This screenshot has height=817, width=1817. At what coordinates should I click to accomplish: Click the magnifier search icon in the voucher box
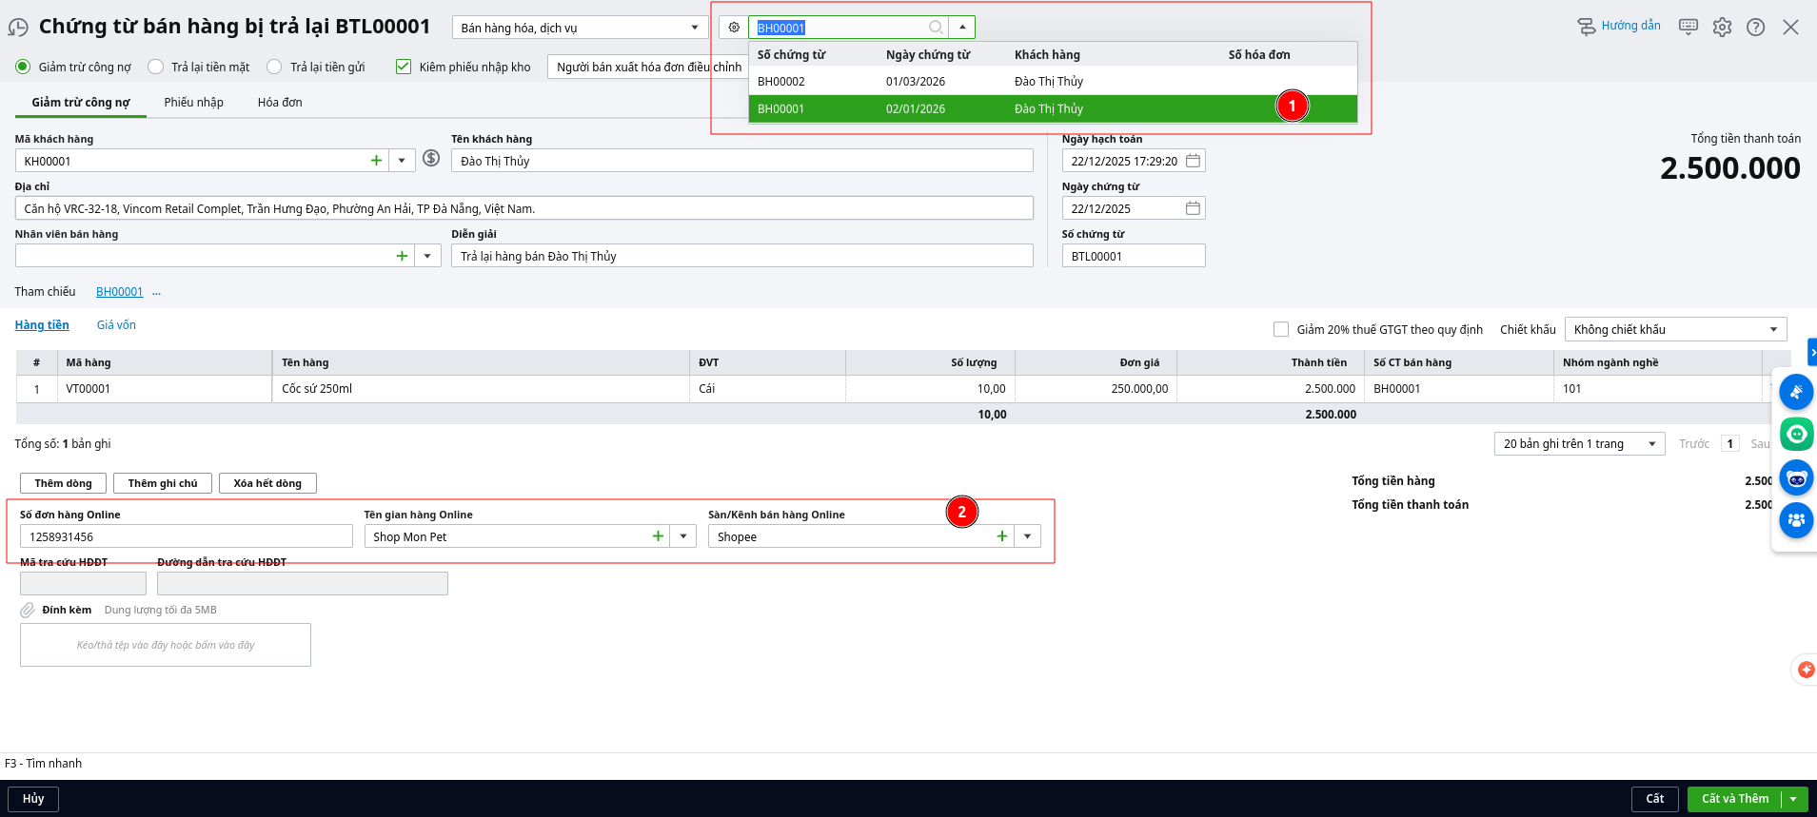point(936,28)
